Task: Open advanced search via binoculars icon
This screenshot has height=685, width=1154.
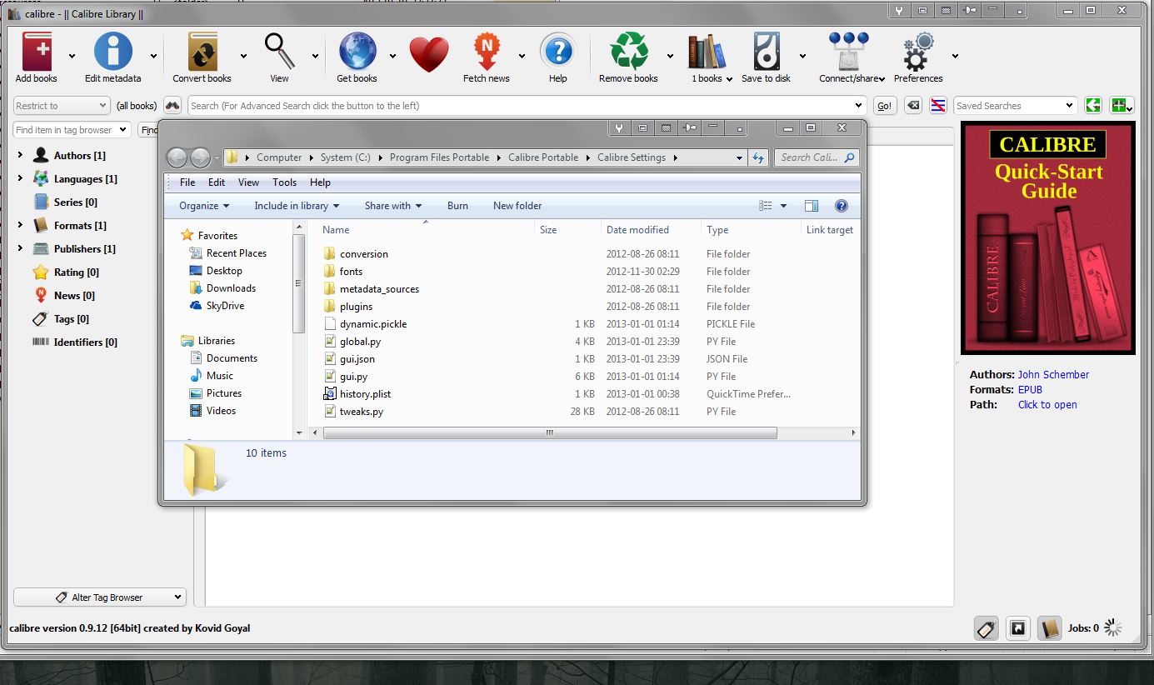Action: (x=172, y=106)
